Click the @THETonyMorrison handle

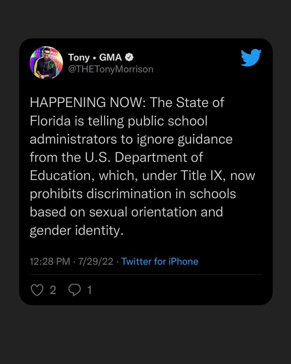pyautogui.click(x=111, y=69)
